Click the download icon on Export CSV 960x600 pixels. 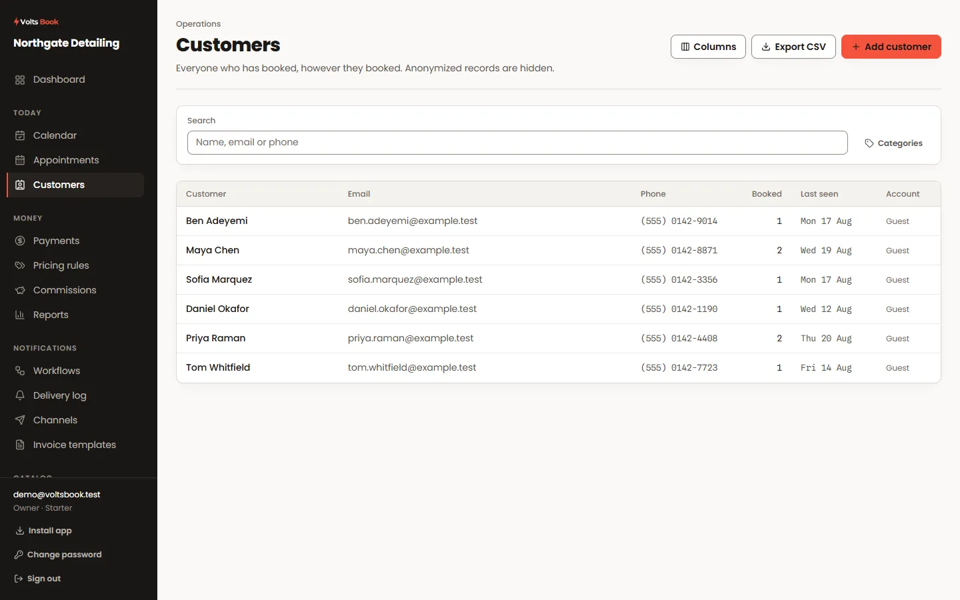point(766,47)
